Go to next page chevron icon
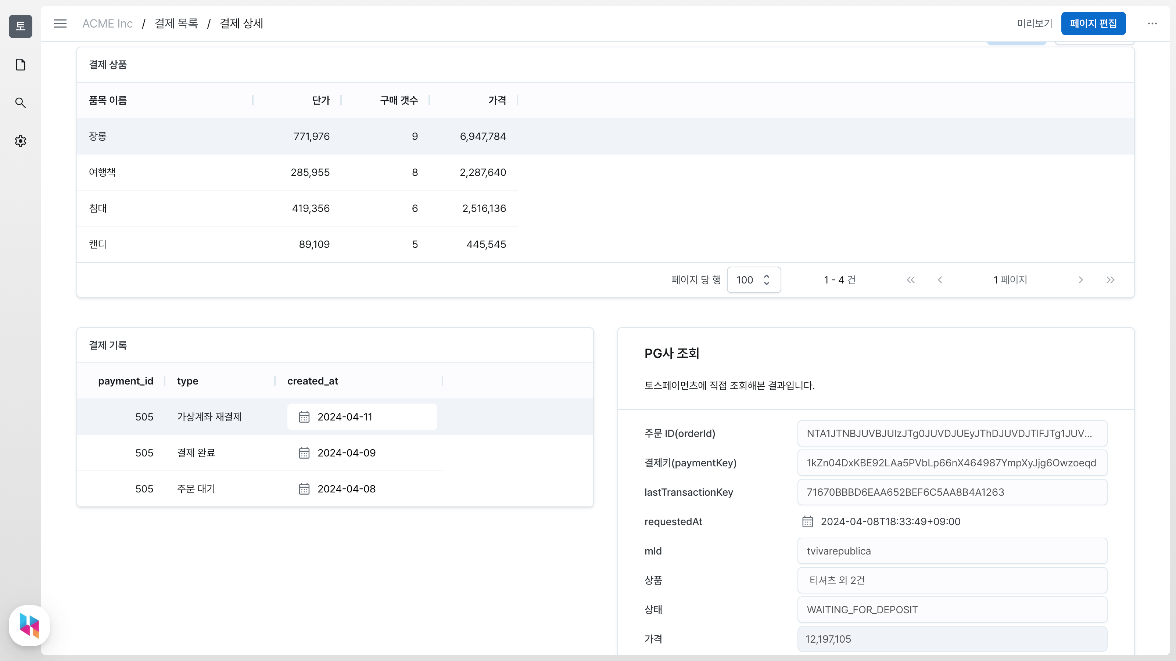The width and height of the screenshot is (1176, 661). (x=1080, y=279)
